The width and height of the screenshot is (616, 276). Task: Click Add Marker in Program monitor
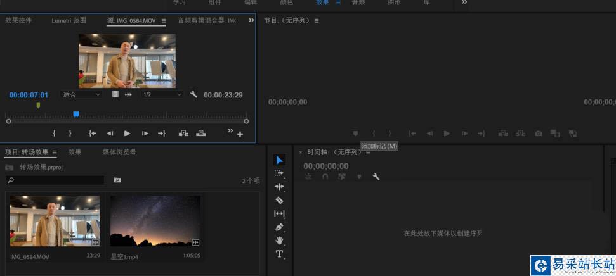tap(355, 134)
